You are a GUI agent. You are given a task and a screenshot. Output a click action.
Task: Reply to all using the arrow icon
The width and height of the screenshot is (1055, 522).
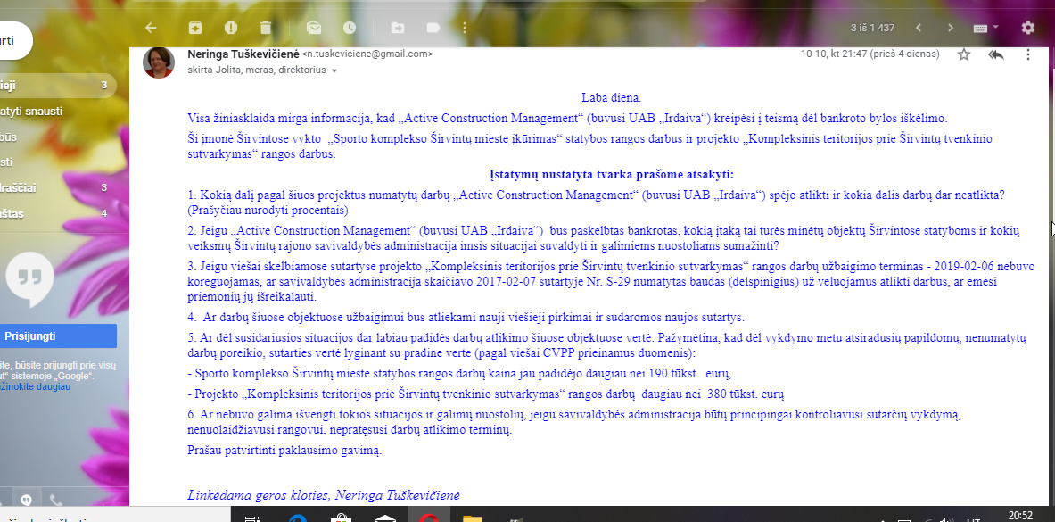point(996,54)
